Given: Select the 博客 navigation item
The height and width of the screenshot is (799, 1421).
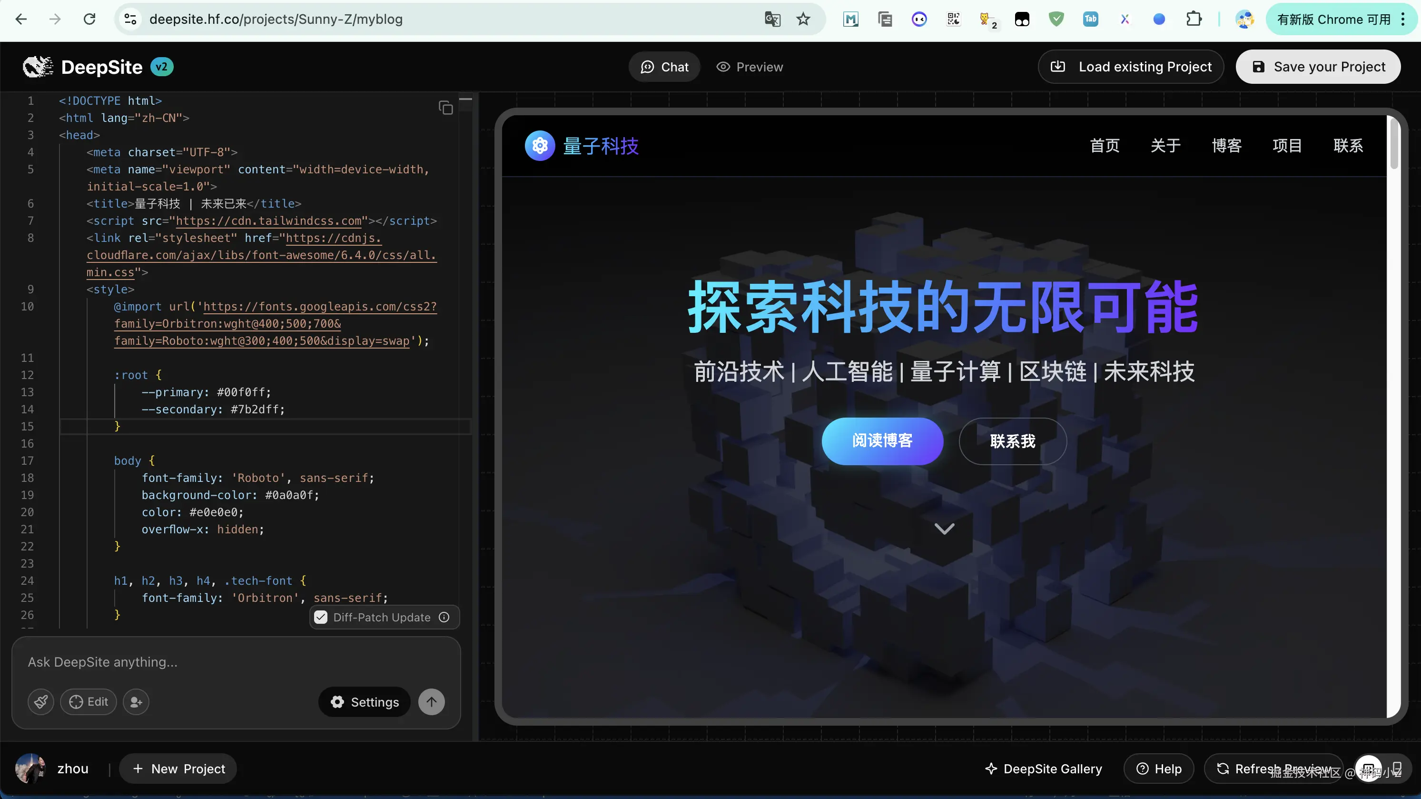Looking at the screenshot, I should click(1226, 146).
